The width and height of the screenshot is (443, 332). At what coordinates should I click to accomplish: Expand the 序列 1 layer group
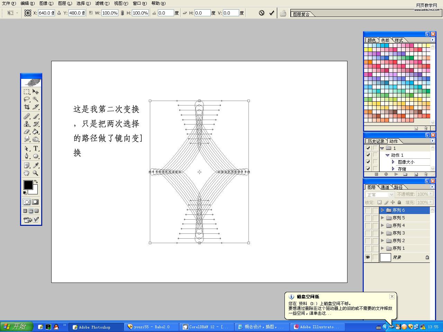[x=382, y=248]
